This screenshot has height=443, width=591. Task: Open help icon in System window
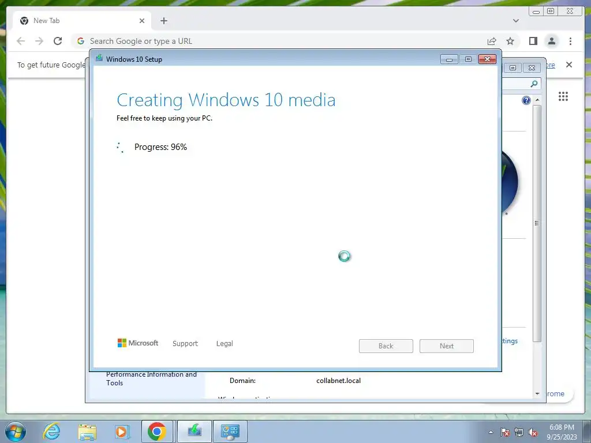[526, 100]
